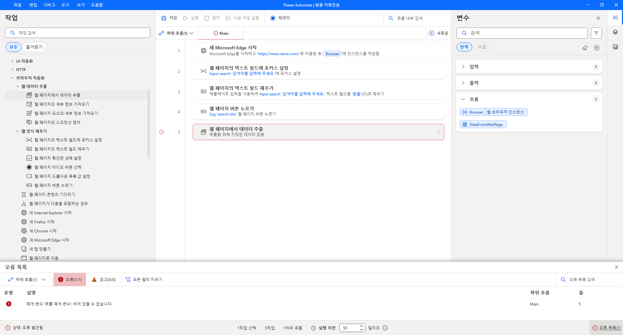The image size is (623, 335).
Task: Open the 도구 menu
Action: (x=65, y=5)
